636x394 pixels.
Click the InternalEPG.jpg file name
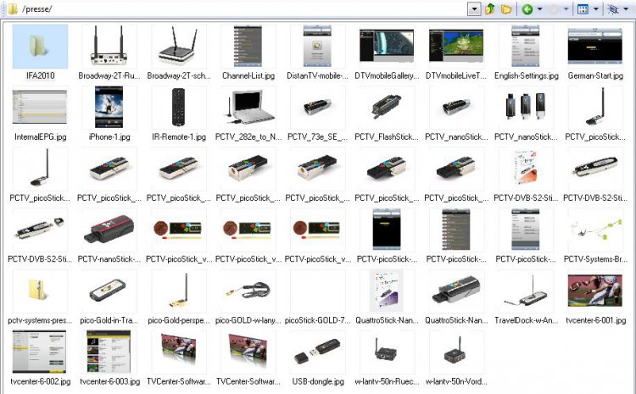click(40, 137)
